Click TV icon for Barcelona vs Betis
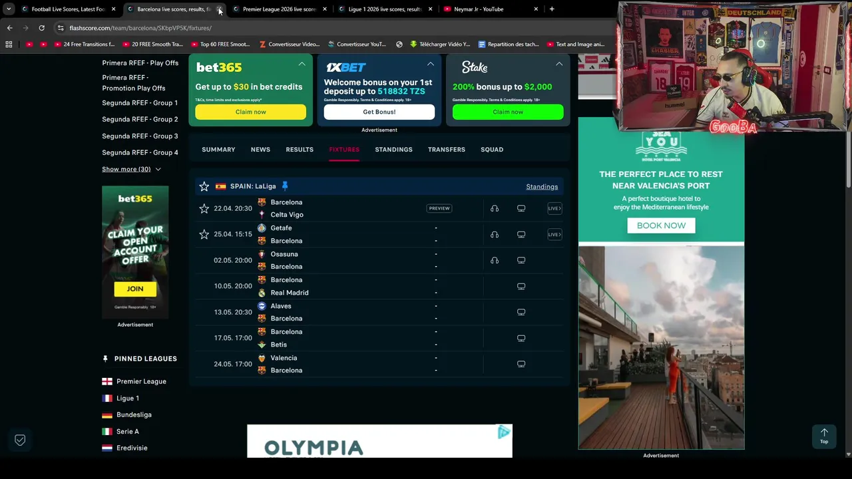This screenshot has width=852, height=479. [521, 338]
